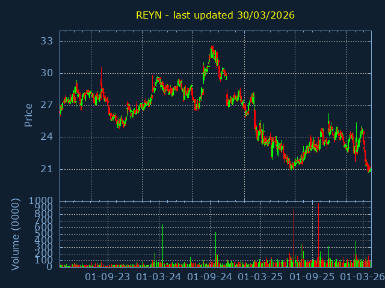Select the 24 price tick label
The width and height of the screenshot is (385, 288).
(46, 137)
